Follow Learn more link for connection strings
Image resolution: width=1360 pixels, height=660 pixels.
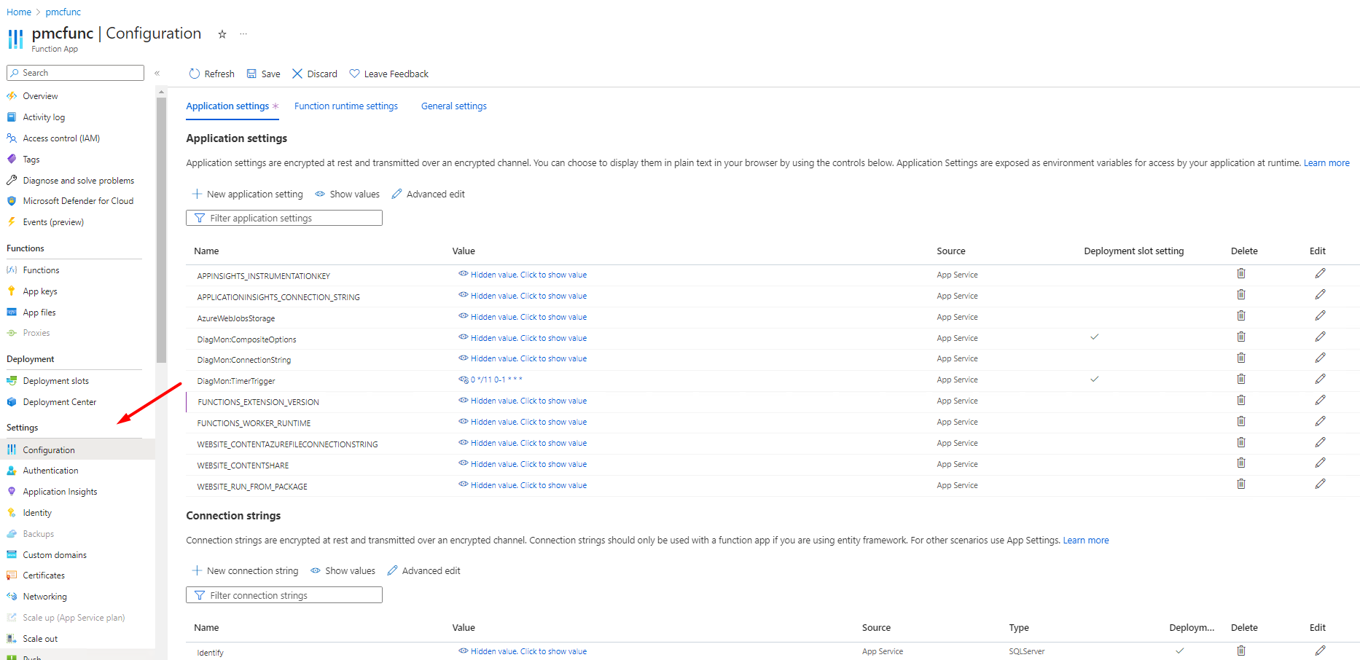tap(1086, 541)
